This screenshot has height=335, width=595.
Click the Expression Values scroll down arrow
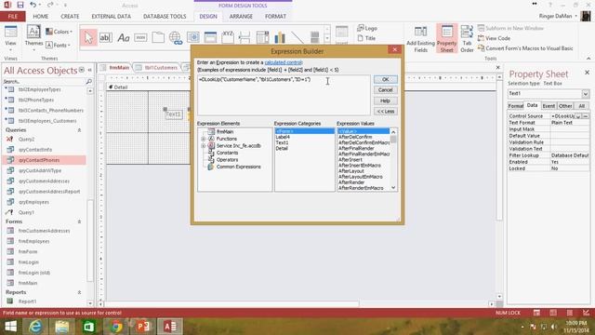393,188
